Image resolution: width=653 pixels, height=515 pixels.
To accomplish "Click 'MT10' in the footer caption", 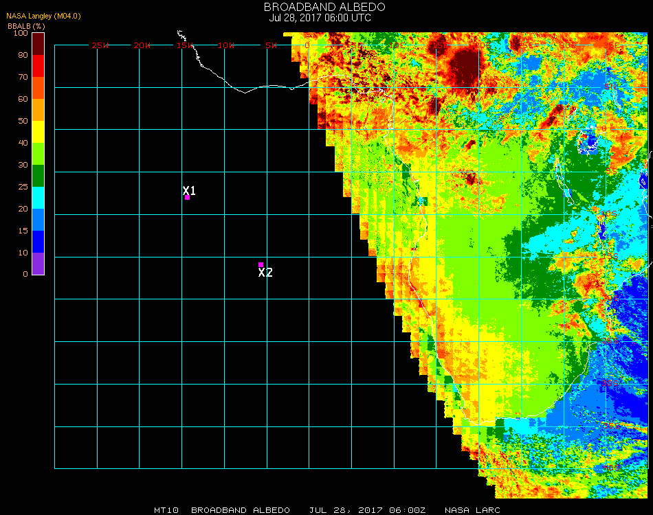I will (166, 510).
